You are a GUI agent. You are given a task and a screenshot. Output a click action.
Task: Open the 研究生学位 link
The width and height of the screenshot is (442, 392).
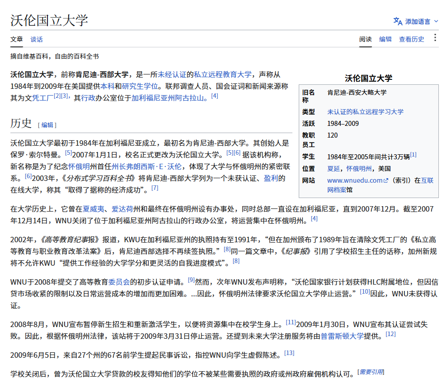[x=140, y=87]
